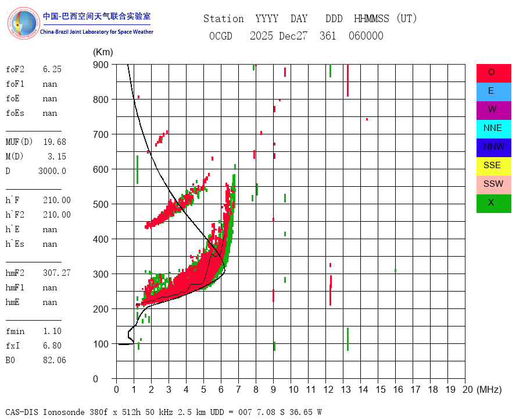This screenshot has width=523, height=419.
Task: Click the long green X echo near 600 km at 1 MHz
Action: 137,170
